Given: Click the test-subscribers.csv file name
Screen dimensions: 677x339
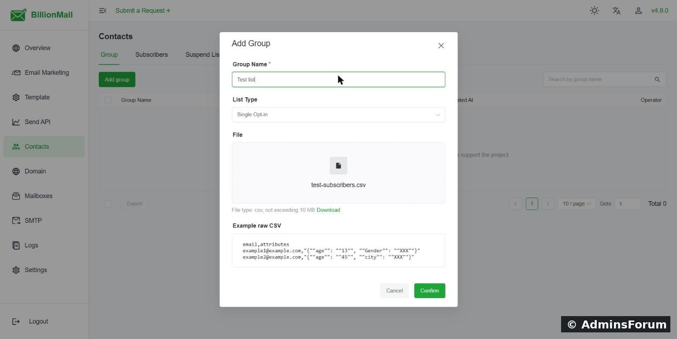Looking at the screenshot, I should pyautogui.click(x=338, y=185).
